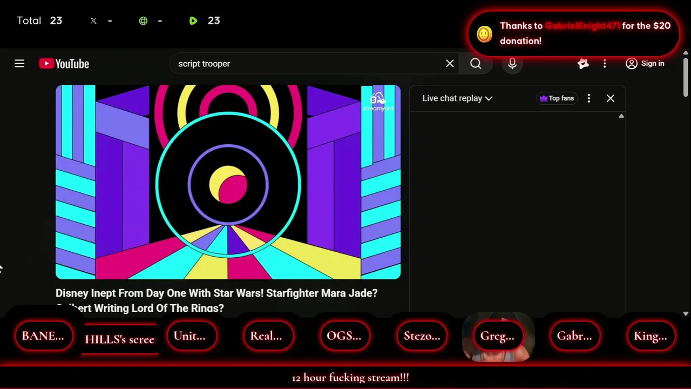Screen dimensions: 691x389
Task: Open the YouTube hamburger guide menu
Action: [19, 64]
